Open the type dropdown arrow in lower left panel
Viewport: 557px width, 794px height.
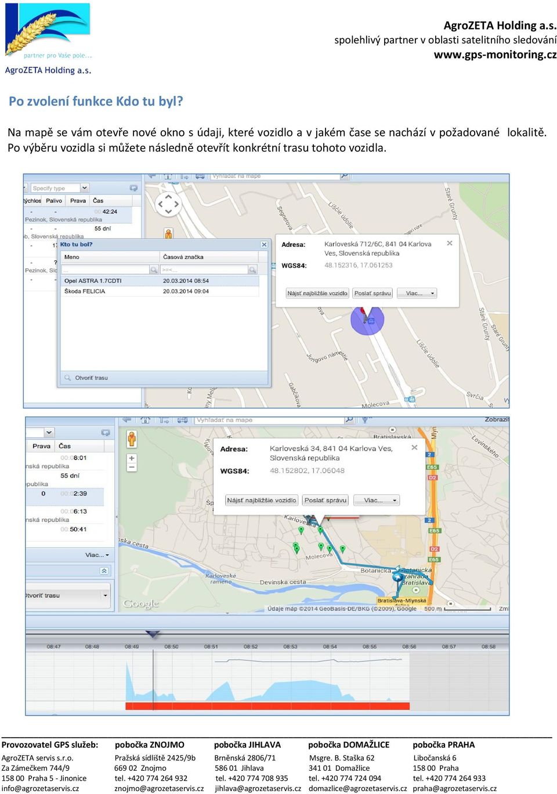pyautogui.click(x=49, y=433)
